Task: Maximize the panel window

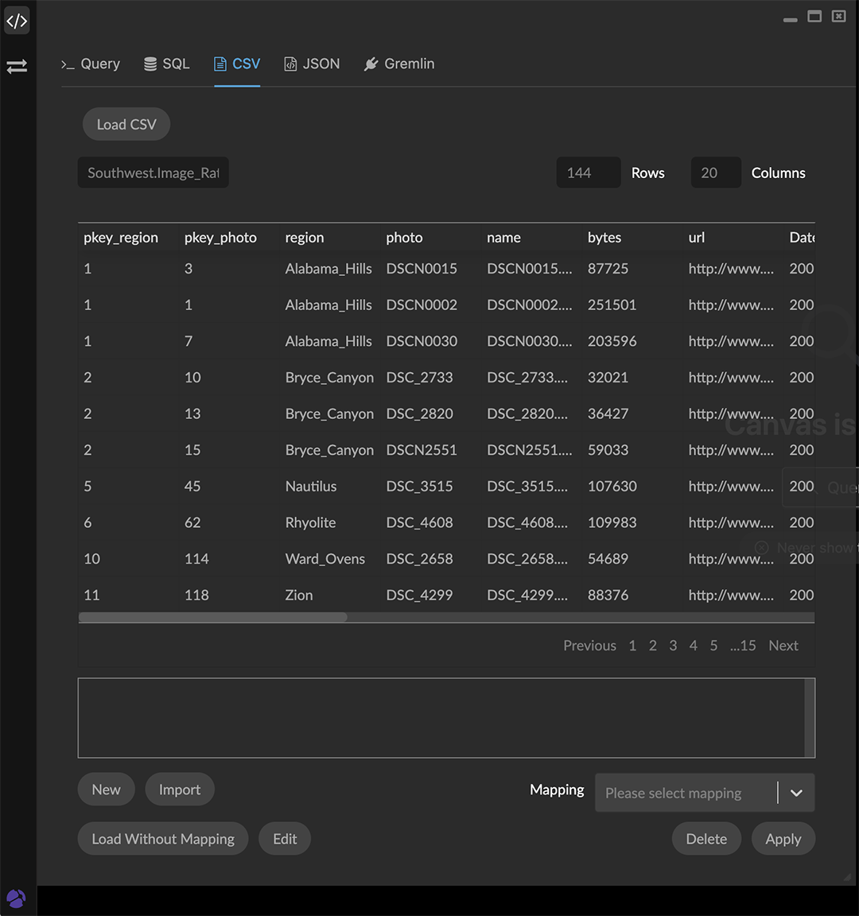Action: [814, 17]
